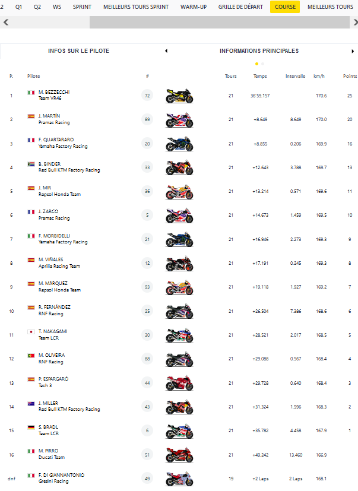Go to previous information panel arrow

pos(166,51)
